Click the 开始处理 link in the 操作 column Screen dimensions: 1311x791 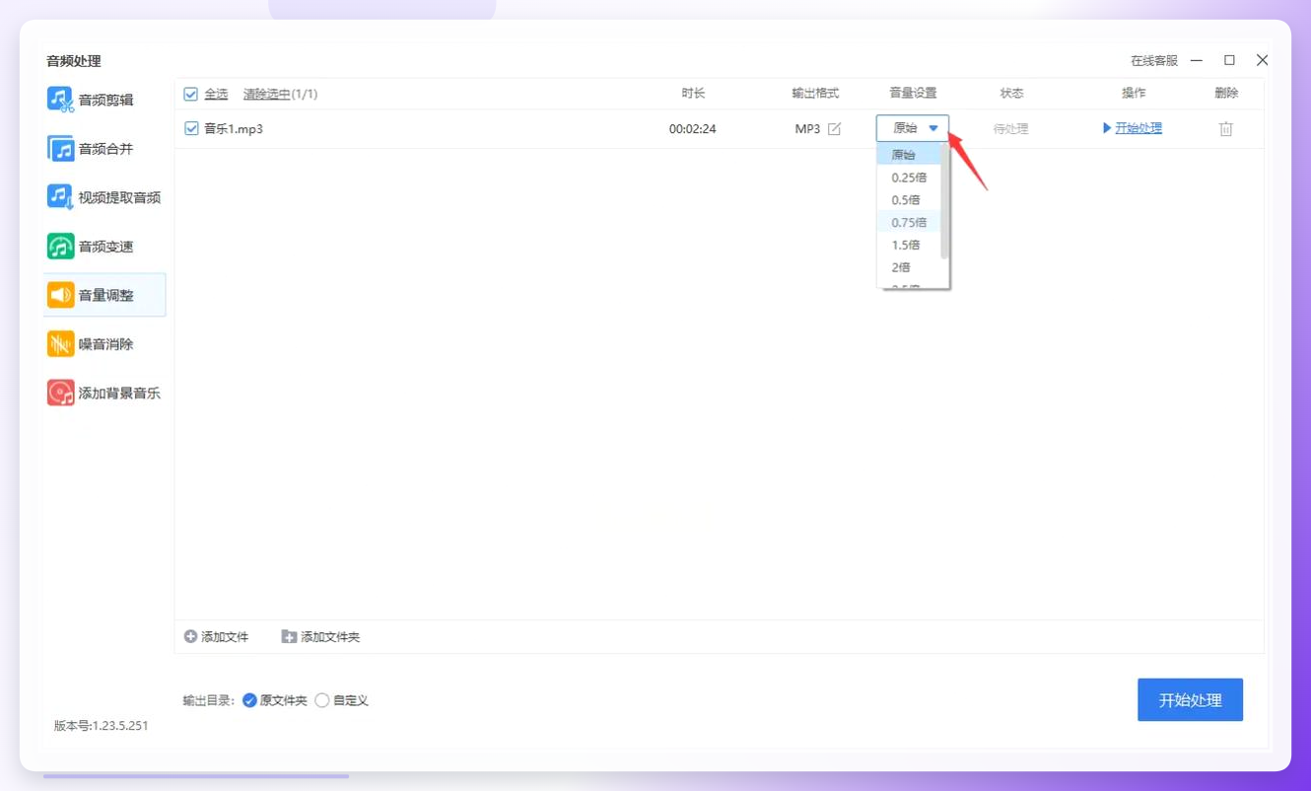point(1138,128)
